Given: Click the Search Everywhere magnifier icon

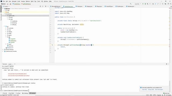Looking at the screenshot, I should pos(171,4).
